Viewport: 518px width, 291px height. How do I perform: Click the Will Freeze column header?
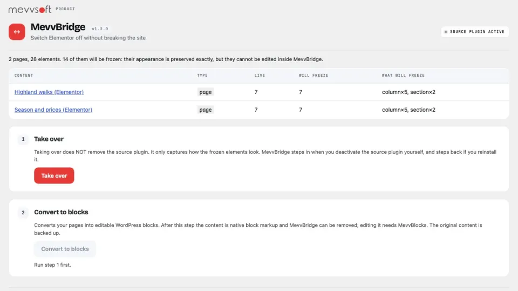(x=313, y=76)
